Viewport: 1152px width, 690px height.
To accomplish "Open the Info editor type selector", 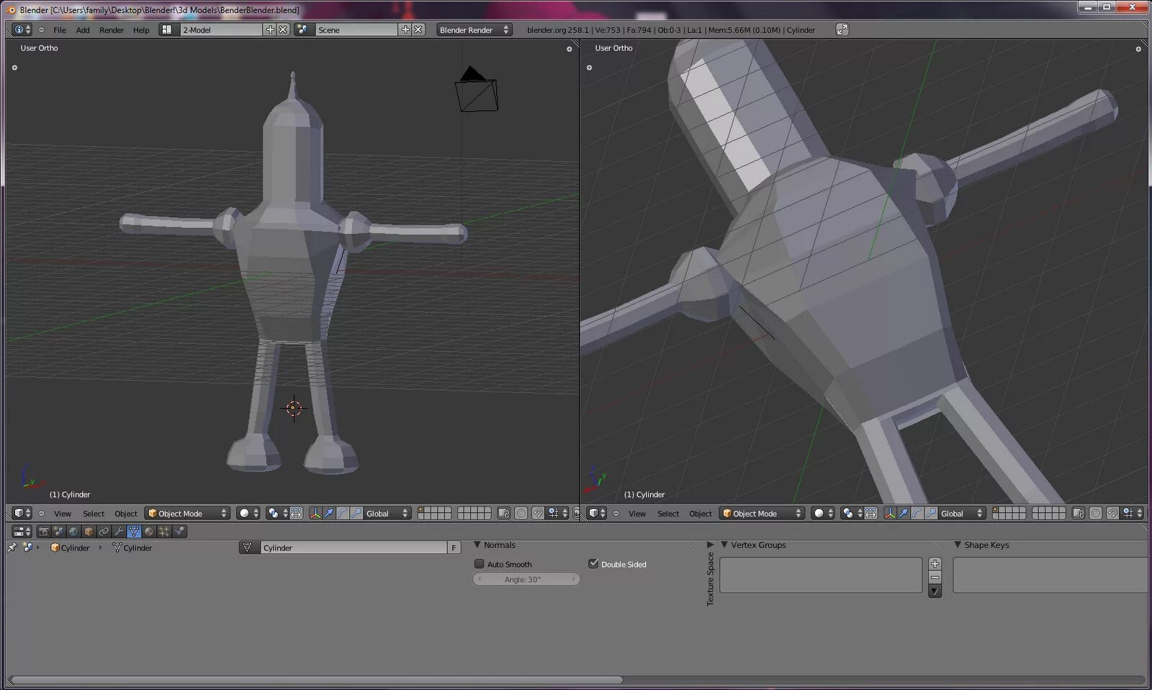I will pos(22,29).
